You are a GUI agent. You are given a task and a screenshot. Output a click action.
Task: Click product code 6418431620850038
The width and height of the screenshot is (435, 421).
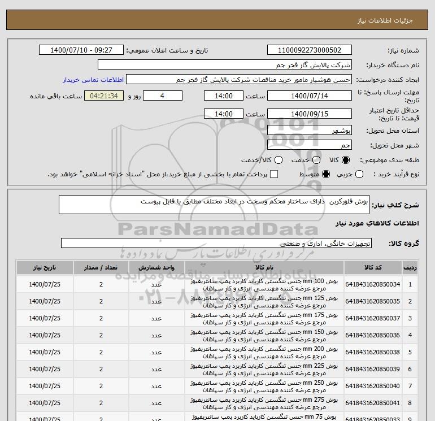click(373, 352)
